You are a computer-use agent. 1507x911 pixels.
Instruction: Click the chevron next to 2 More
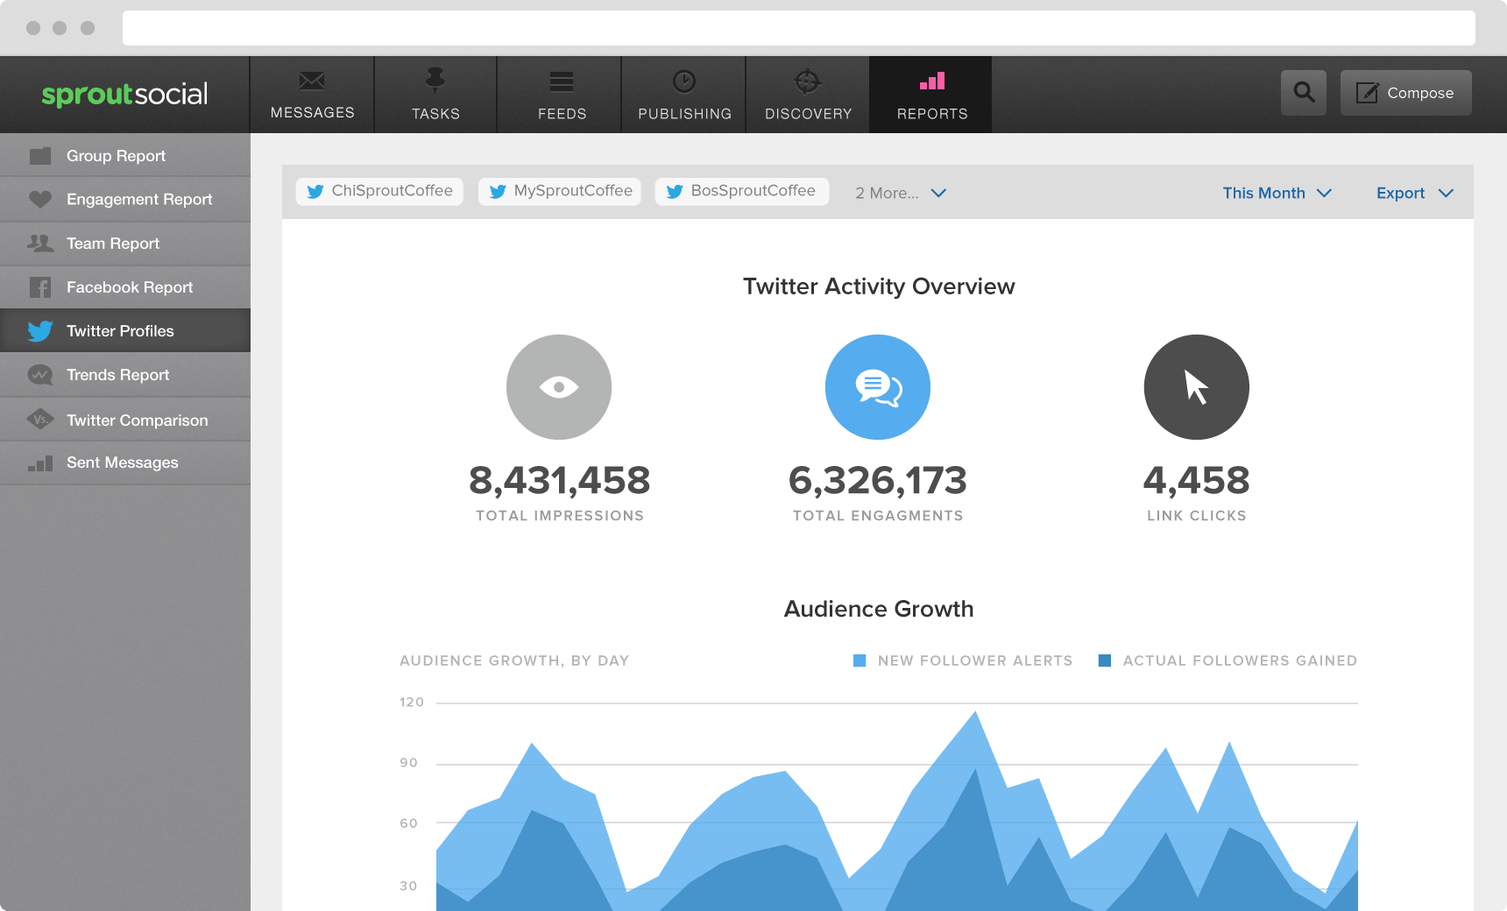(x=938, y=193)
